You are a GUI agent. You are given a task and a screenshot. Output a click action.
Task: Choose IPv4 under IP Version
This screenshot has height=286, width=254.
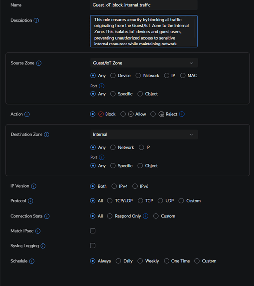click(x=114, y=186)
